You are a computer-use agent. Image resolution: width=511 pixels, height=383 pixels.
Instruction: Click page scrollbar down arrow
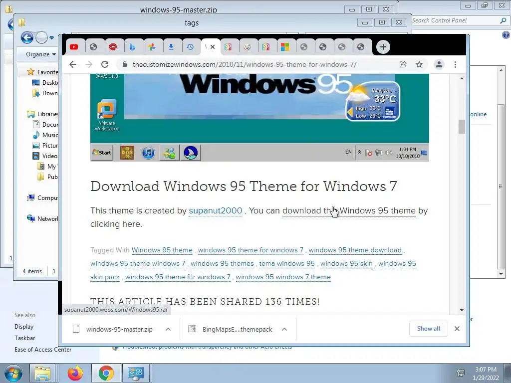[x=462, y=310]
